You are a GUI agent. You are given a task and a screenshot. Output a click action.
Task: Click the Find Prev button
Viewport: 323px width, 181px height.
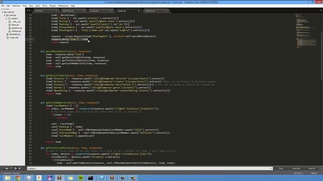296,168
